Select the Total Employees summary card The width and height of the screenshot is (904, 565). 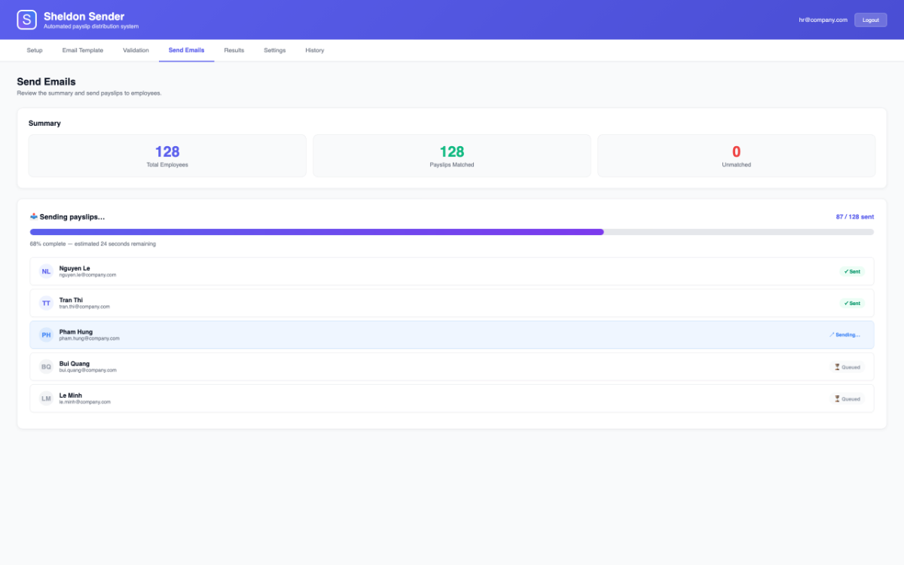pos(167,155)
